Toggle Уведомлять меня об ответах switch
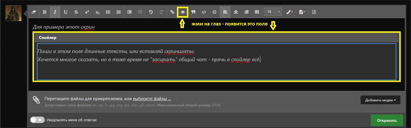The height and width of the screenshot is (128, 411). 37,120
